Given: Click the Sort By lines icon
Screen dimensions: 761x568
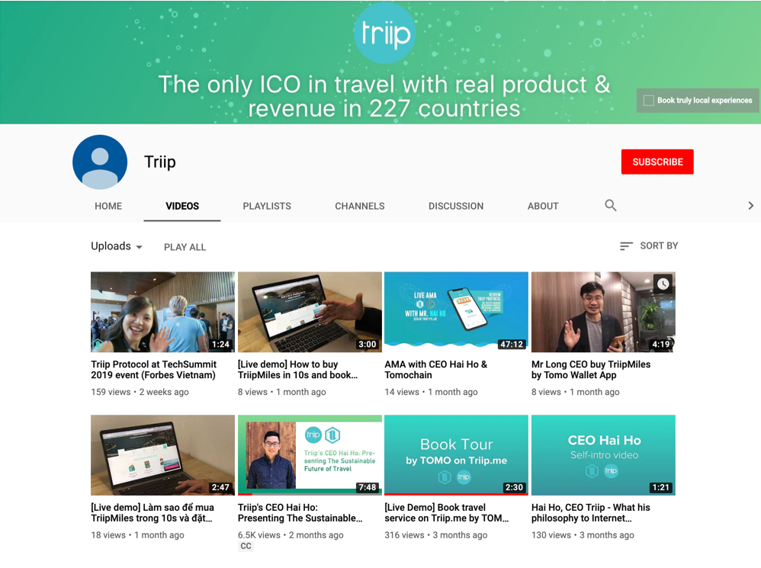Looking at the screenshot, I should (x=626, y=246).
